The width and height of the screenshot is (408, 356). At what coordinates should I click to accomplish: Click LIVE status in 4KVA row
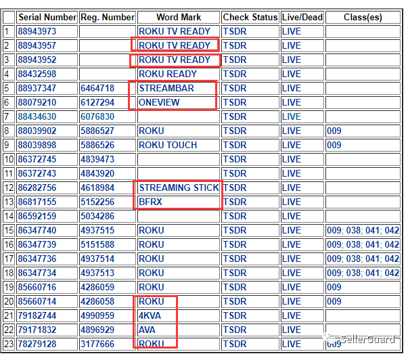292,315
